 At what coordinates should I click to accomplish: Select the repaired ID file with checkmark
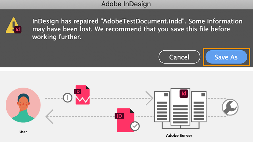(x=126, y=120)
